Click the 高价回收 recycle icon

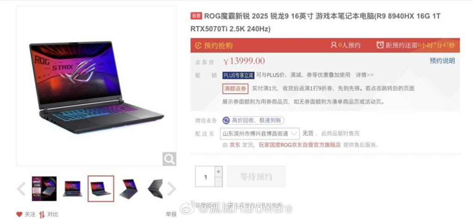coord(226,120)
